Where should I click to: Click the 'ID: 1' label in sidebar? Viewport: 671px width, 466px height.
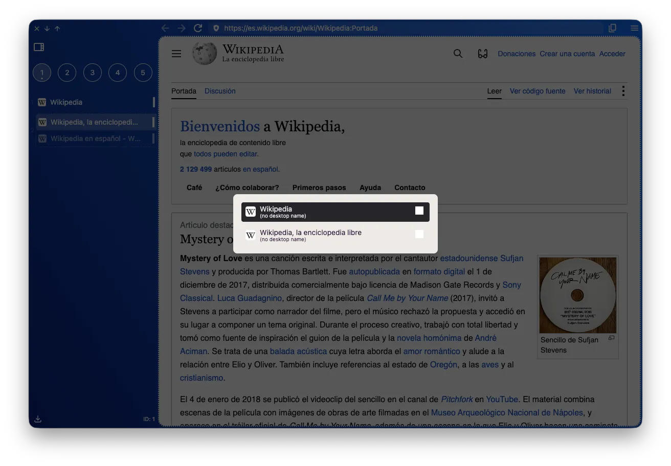[x=149, y=420]
